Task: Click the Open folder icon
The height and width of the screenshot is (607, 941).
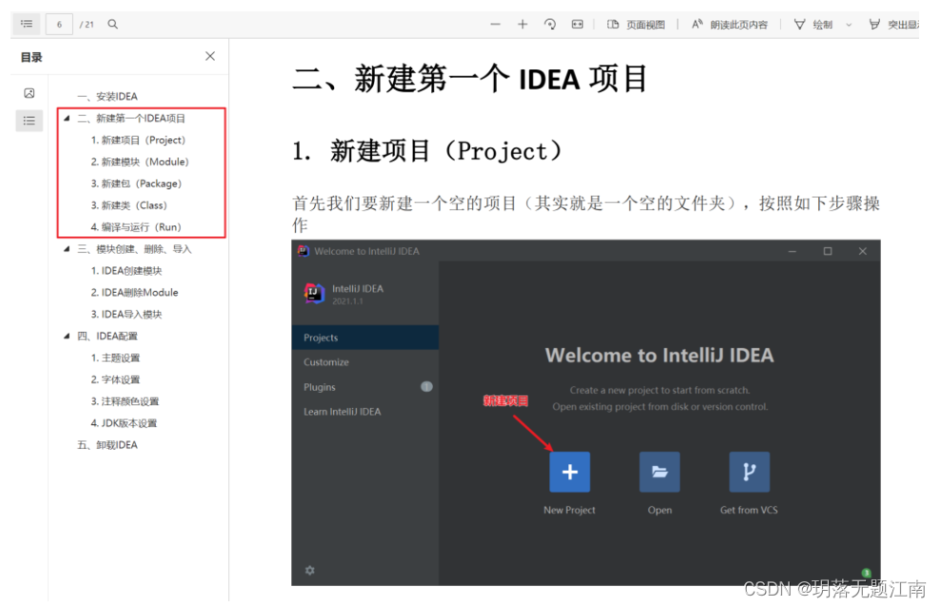Action: tap(659, 472)
